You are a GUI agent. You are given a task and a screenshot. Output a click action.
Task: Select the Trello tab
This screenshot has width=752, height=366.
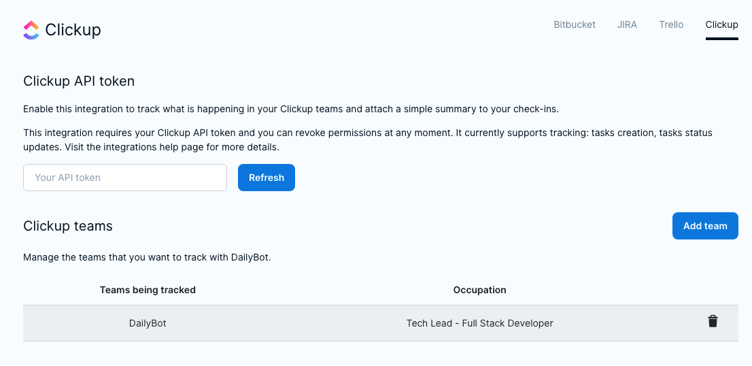pos(671,24)
